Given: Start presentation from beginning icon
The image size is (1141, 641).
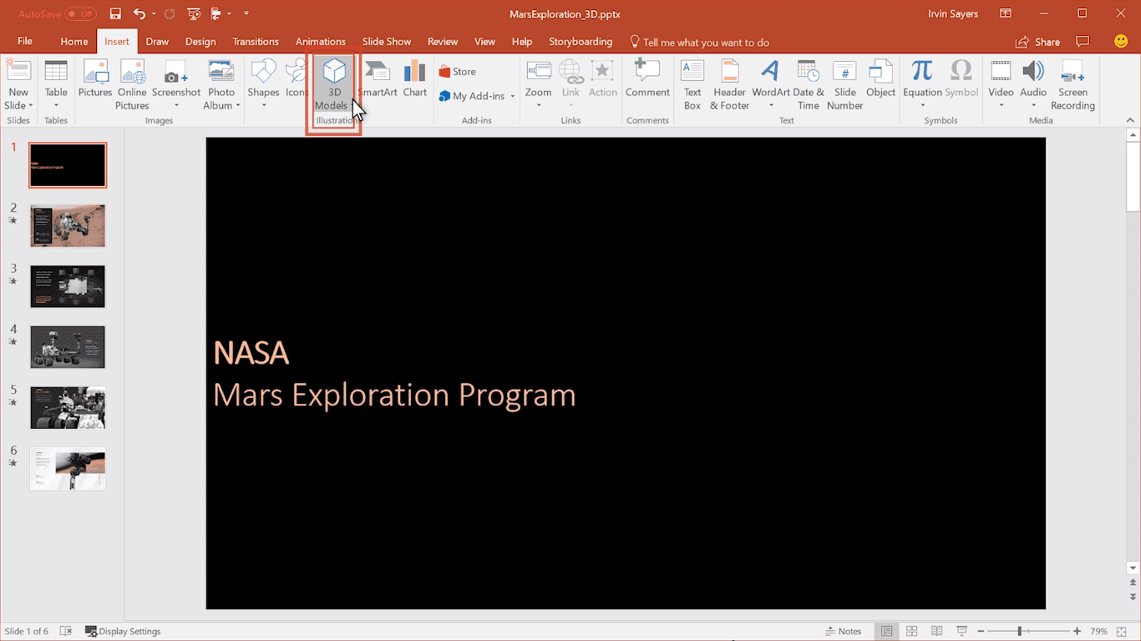Looking at the screenshot, I should coord(195,14).
